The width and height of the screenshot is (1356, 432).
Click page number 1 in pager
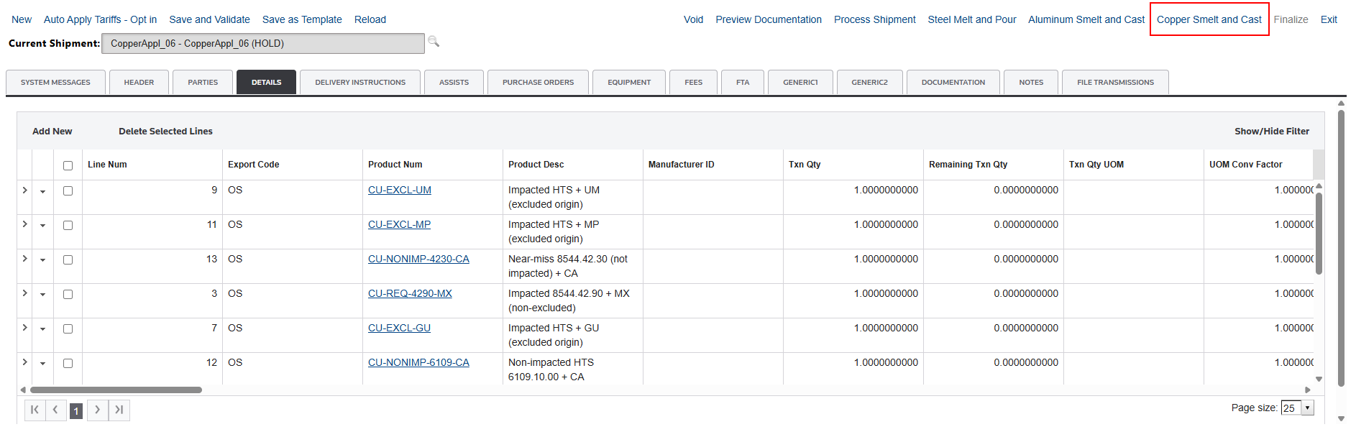tap(76, 410)
